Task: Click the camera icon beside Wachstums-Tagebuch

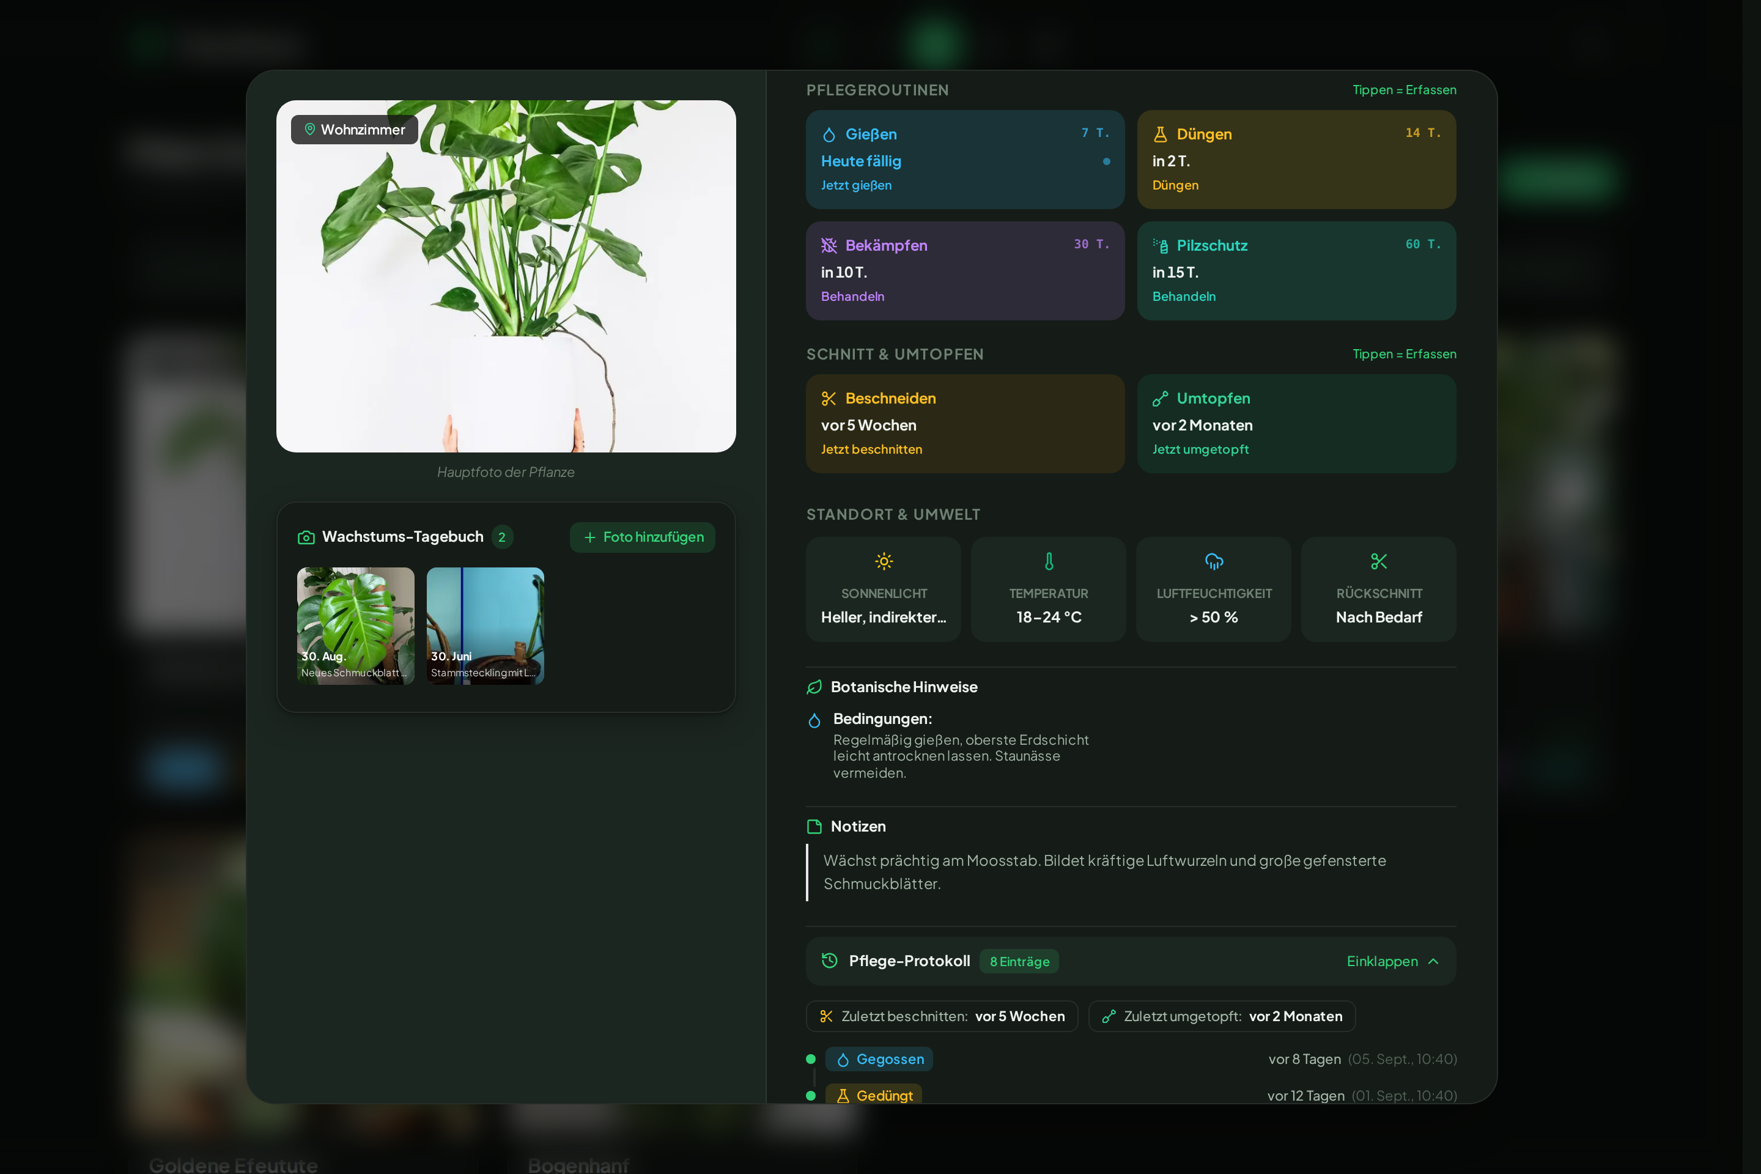Action: click(x=306, y=537)
